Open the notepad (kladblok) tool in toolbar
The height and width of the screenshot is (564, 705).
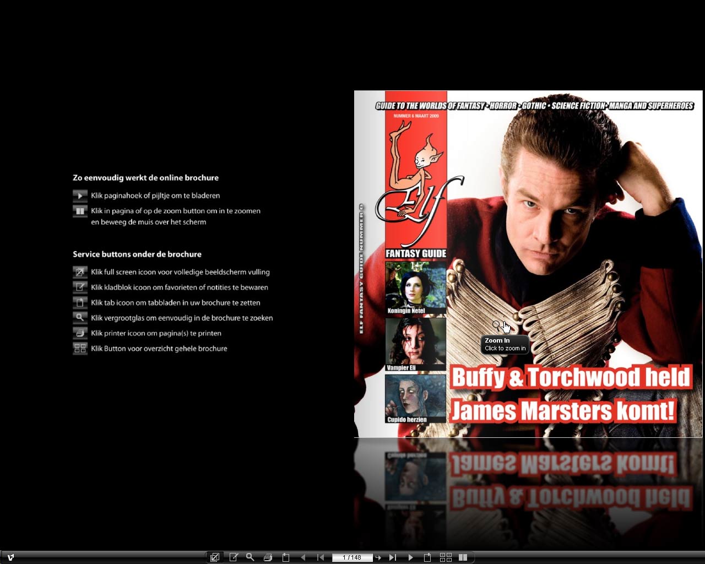click(x=234, y=557)
